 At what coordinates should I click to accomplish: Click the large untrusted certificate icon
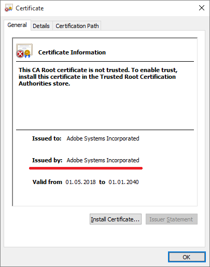tap(24, 51)
